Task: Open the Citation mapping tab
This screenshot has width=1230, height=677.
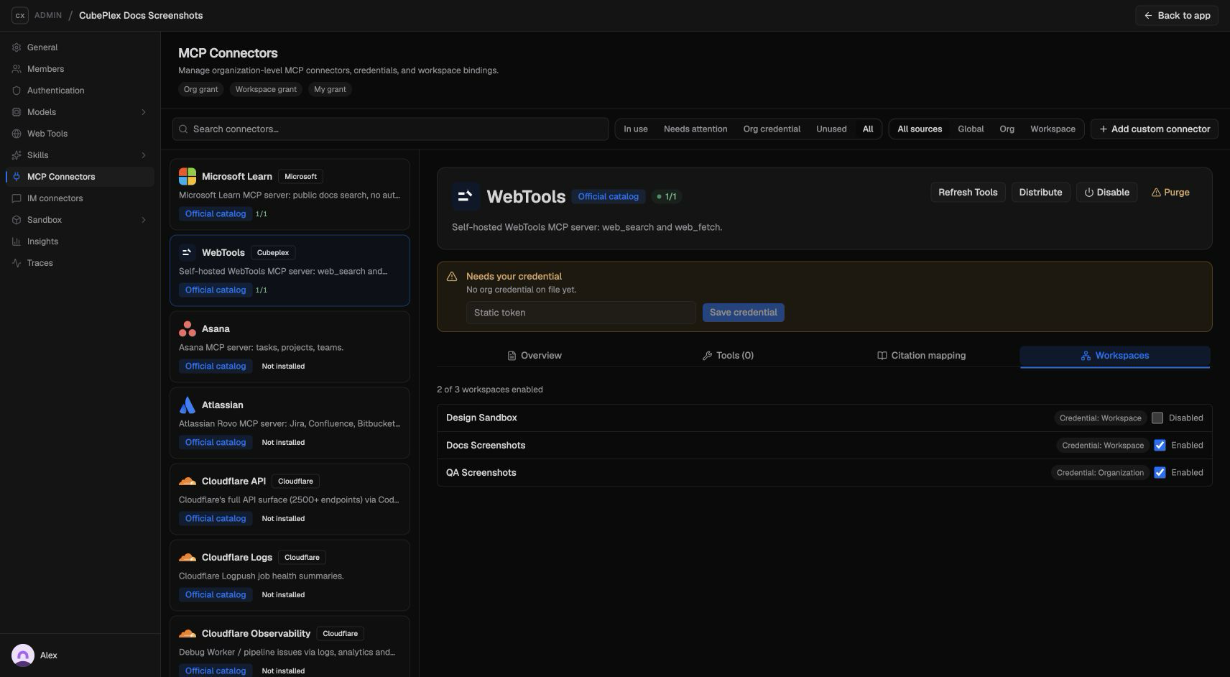Action: pos(922,356)
